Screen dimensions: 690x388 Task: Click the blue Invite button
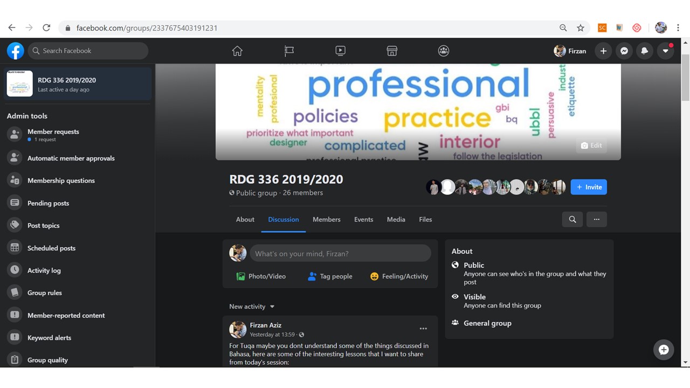pos(589,187)
